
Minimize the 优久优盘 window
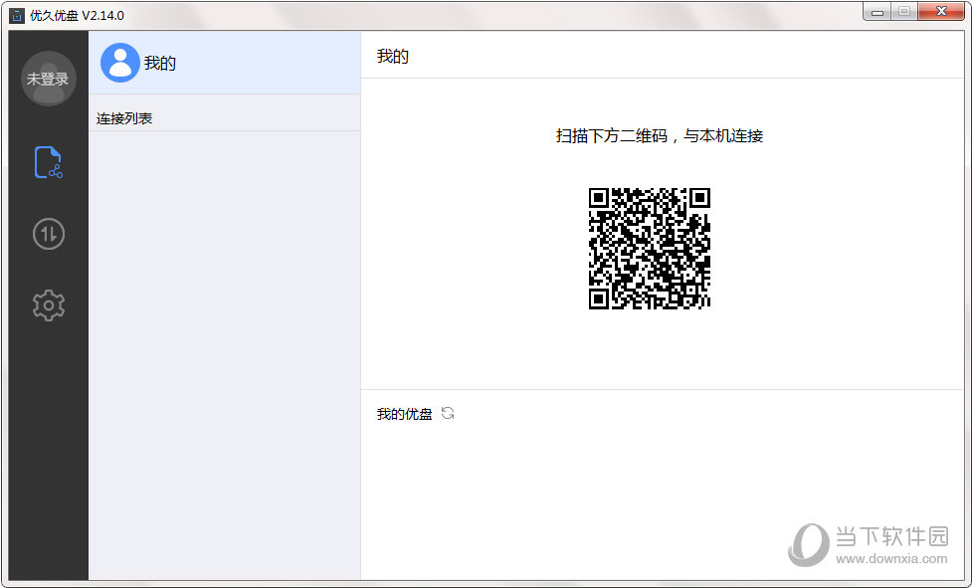[877, 12]
